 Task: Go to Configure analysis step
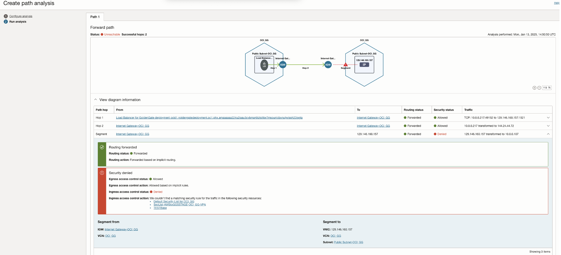(21, 16)
